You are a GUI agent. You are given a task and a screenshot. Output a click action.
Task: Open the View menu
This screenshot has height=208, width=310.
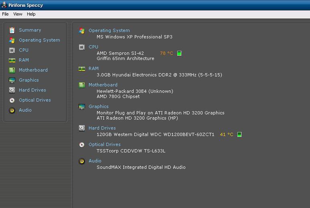coord(18,14)
